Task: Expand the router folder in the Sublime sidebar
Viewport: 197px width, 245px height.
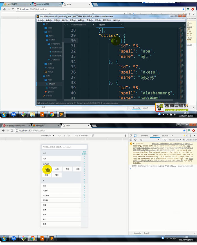Action: tap(48, 64)
